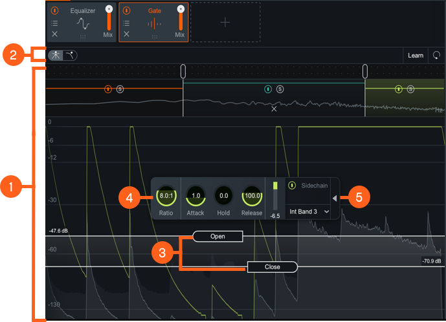
Task: Bypass the Equalizer module with its power icon
Action: tap(54, 10)
